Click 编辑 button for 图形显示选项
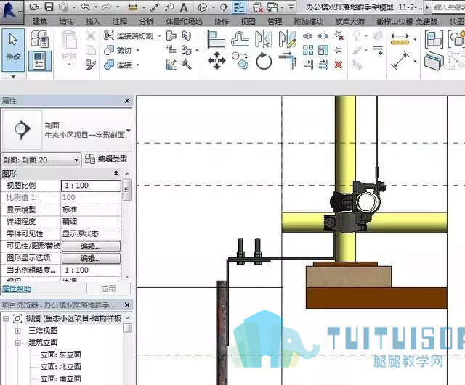 [91, 259]
